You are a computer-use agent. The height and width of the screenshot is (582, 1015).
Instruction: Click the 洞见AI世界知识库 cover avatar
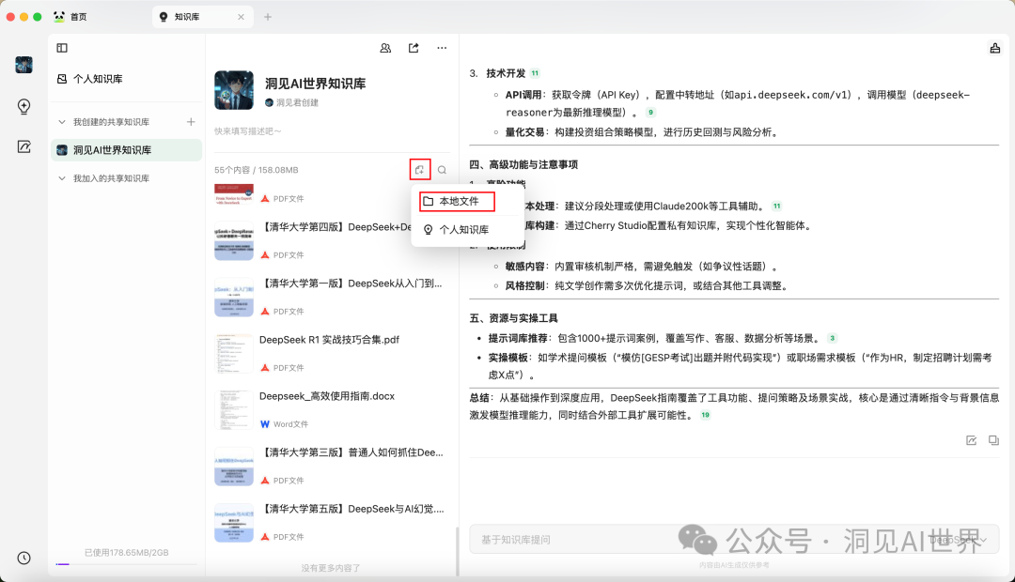234,90
